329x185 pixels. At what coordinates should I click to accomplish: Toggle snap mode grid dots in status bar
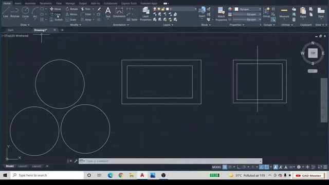(230, 167)
